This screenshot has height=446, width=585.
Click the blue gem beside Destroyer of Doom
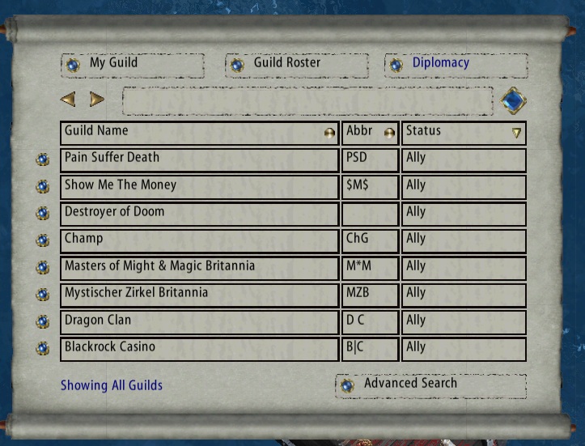click(43, 213)
